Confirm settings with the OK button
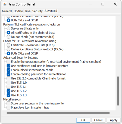The height and width of the screenshot is (124, 122). (83, 120)
